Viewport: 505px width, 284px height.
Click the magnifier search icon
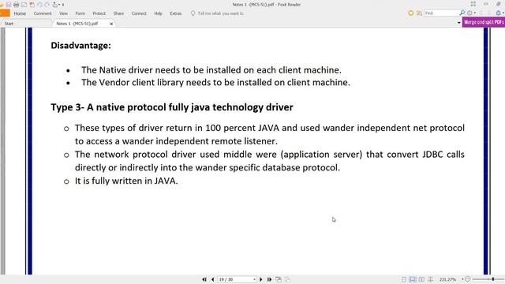tap(462, 13)
